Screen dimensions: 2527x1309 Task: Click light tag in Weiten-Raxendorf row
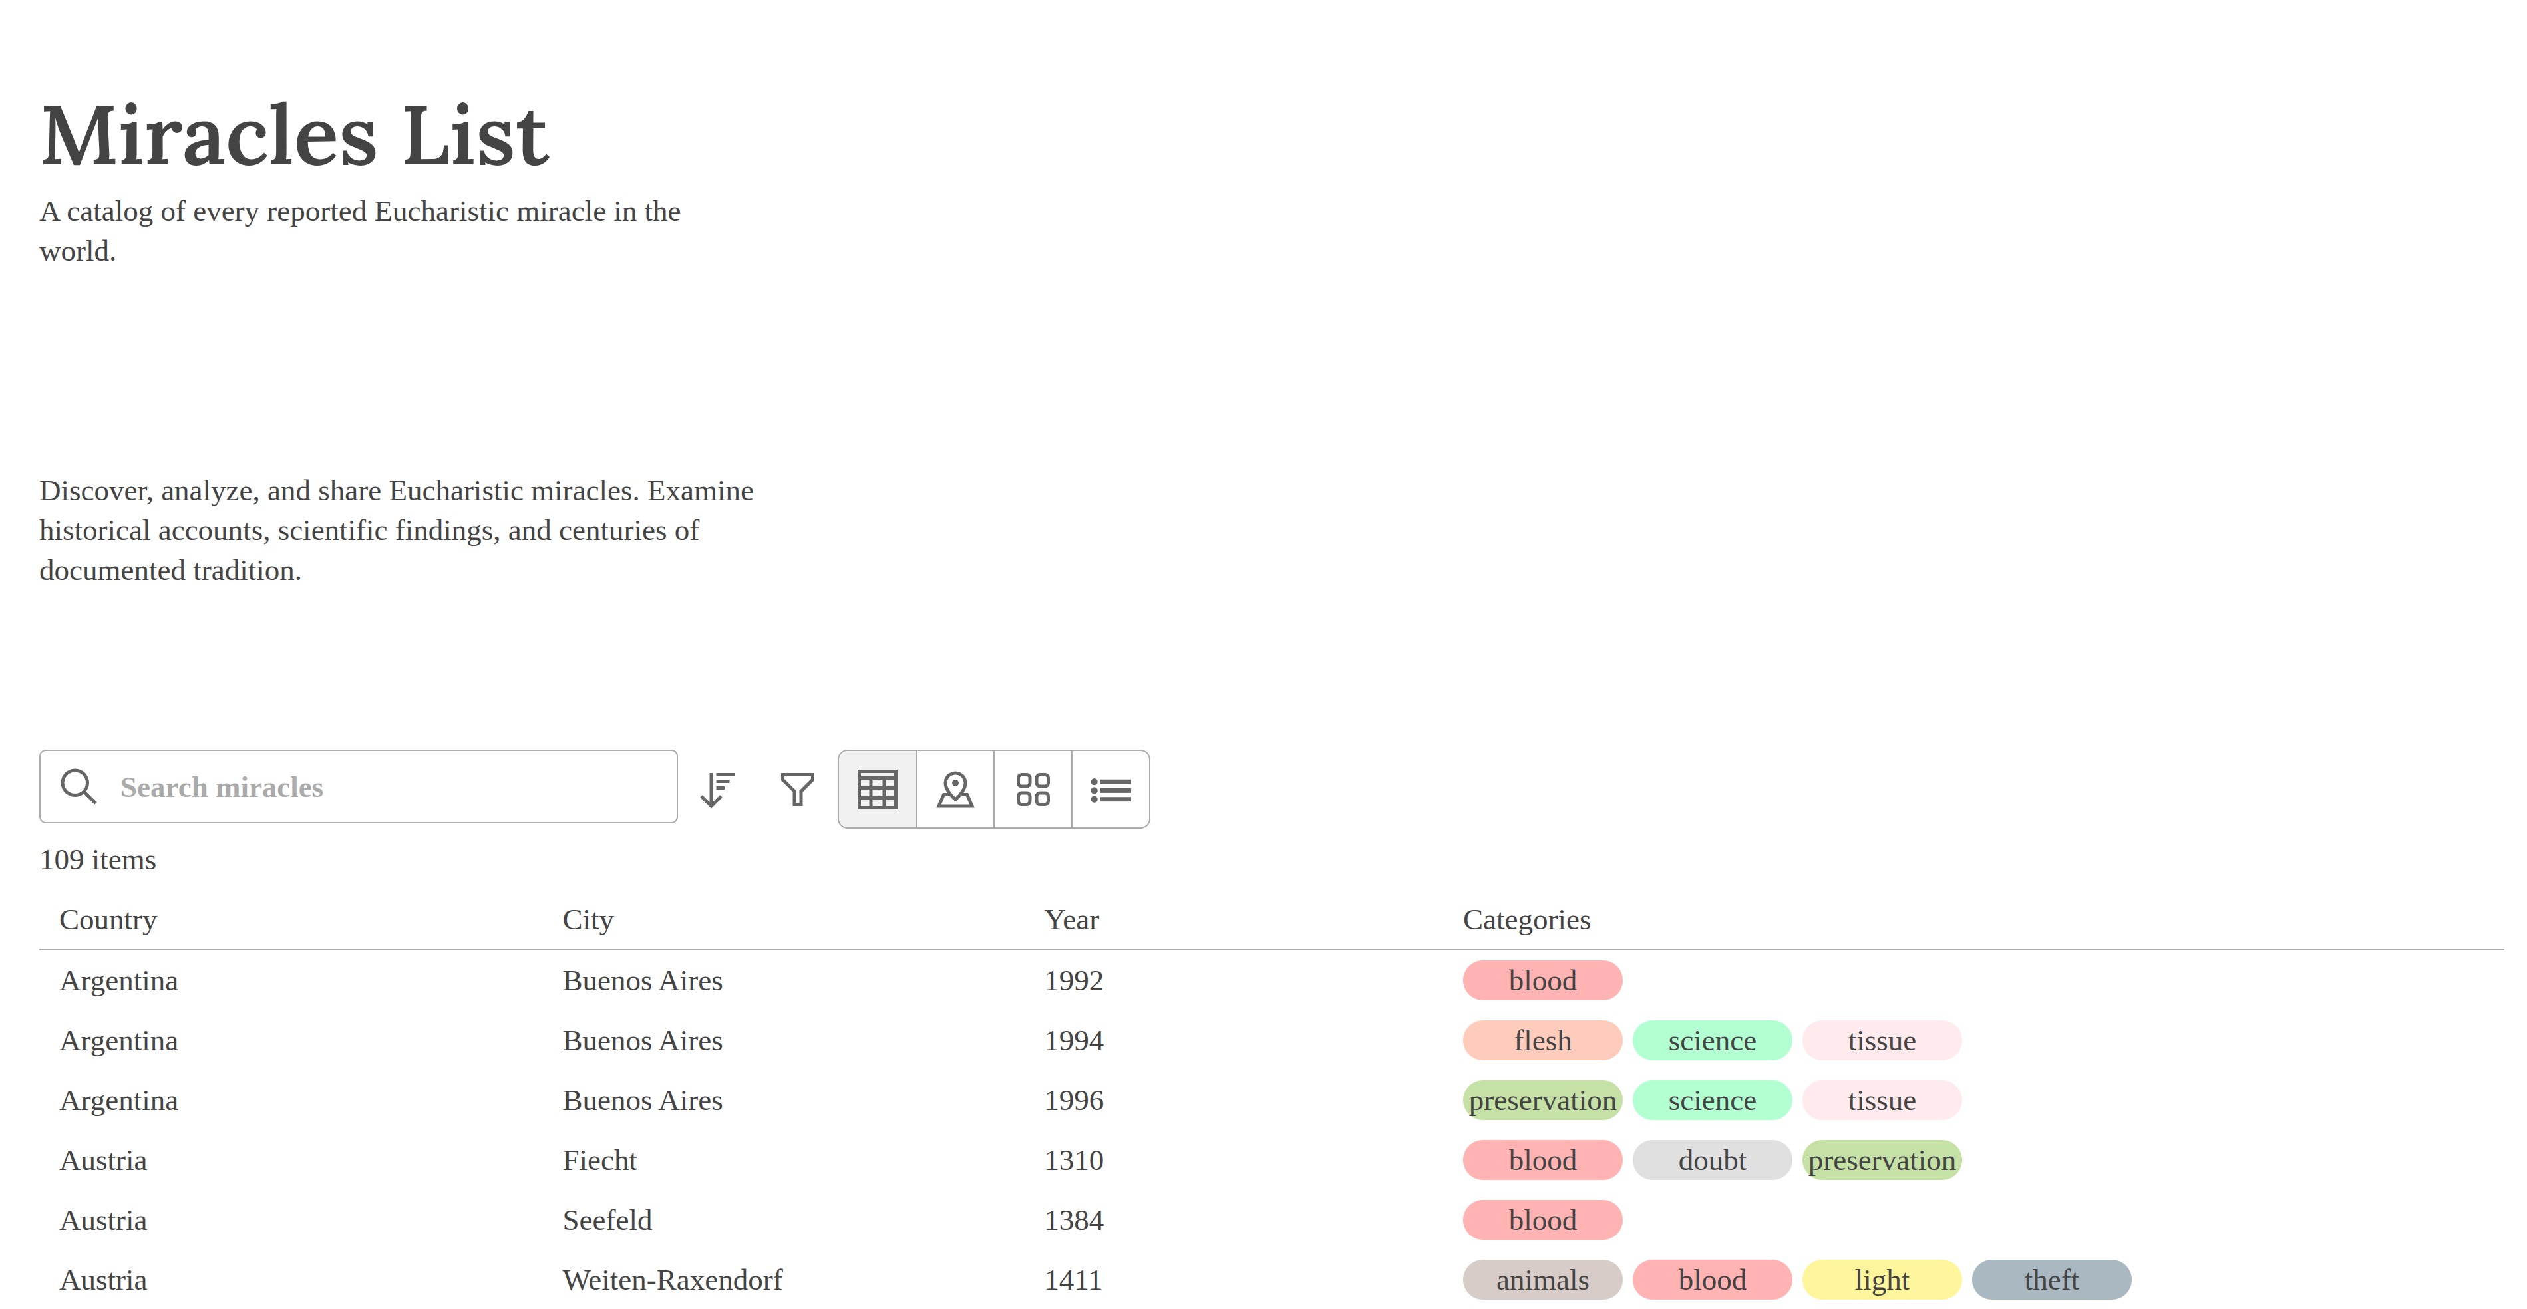1882,1280
